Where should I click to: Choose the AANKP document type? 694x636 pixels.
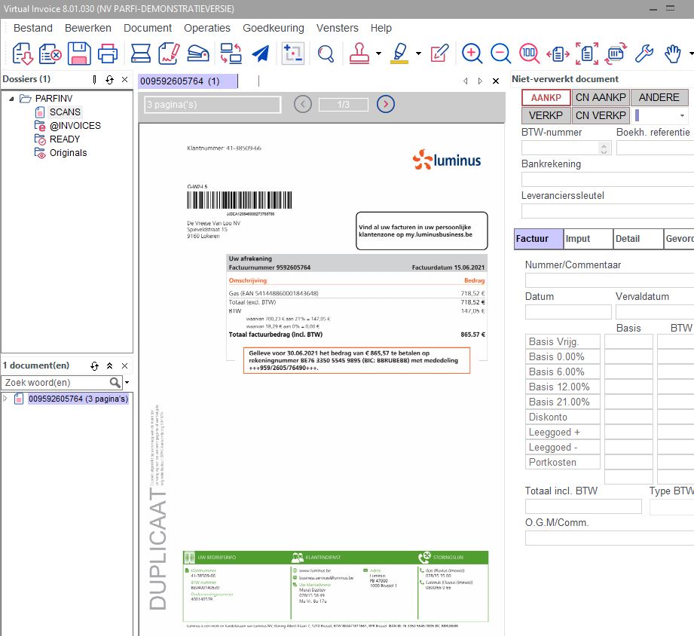(546, 98)
